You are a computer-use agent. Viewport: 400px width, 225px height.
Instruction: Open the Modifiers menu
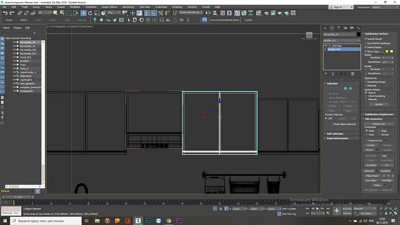(x=75, y=7)
